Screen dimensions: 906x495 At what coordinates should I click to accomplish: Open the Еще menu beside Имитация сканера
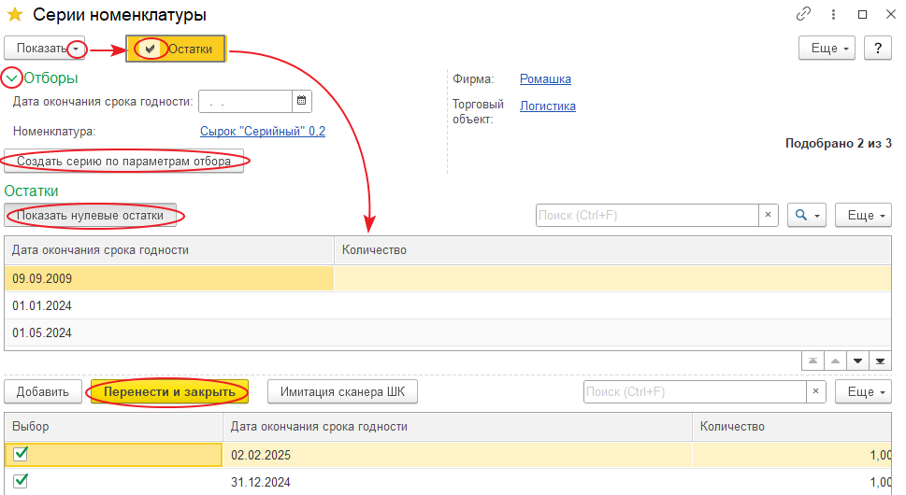[x=862, y=391]
